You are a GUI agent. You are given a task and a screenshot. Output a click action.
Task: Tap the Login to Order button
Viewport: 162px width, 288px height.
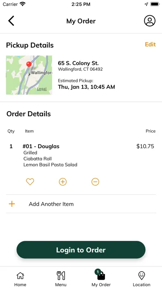click(81, 250)
